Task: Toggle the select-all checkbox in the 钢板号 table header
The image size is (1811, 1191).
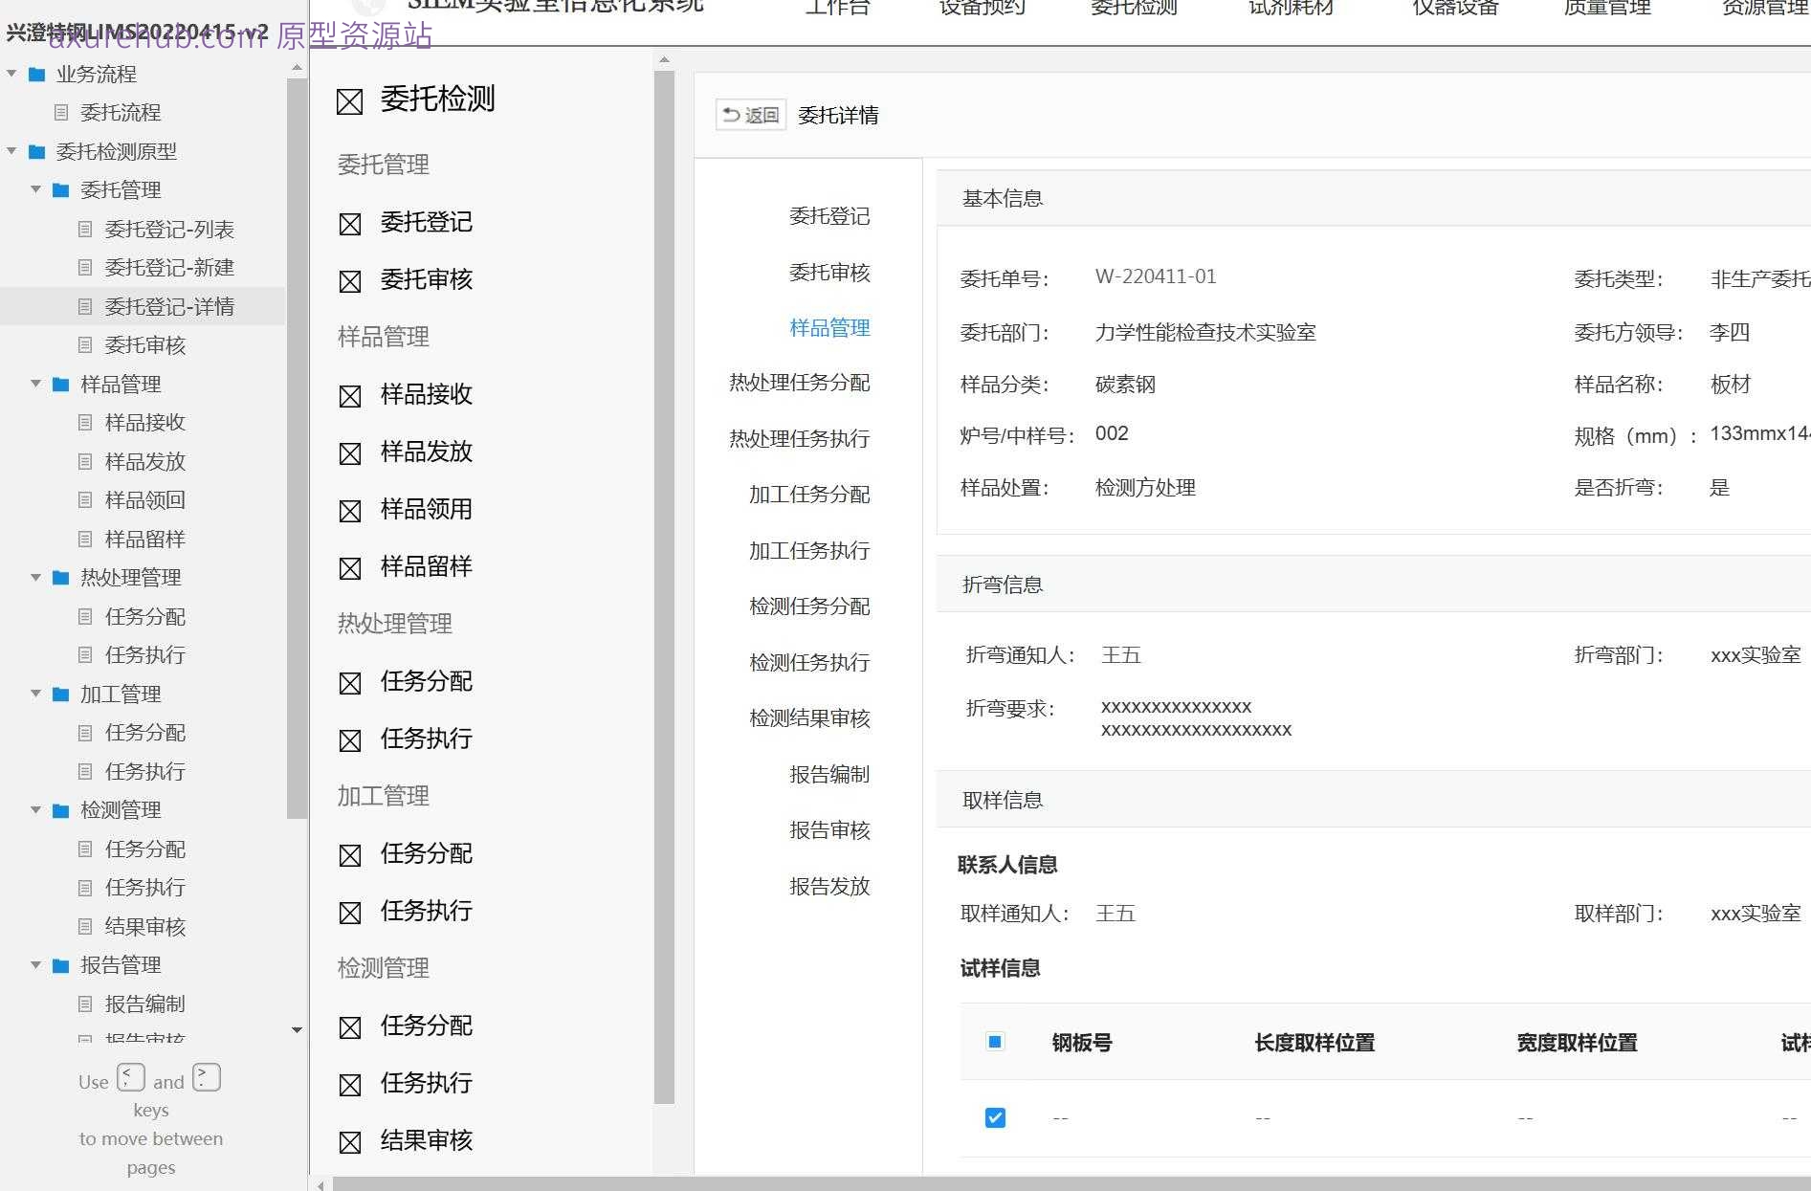Action: pyautogui.click(x=995, y=1042)
